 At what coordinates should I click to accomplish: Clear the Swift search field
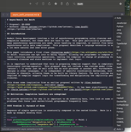120,4
